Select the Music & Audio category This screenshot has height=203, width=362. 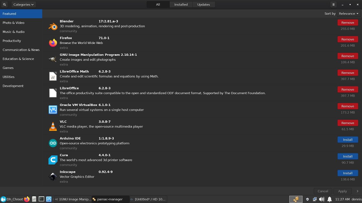21,32
